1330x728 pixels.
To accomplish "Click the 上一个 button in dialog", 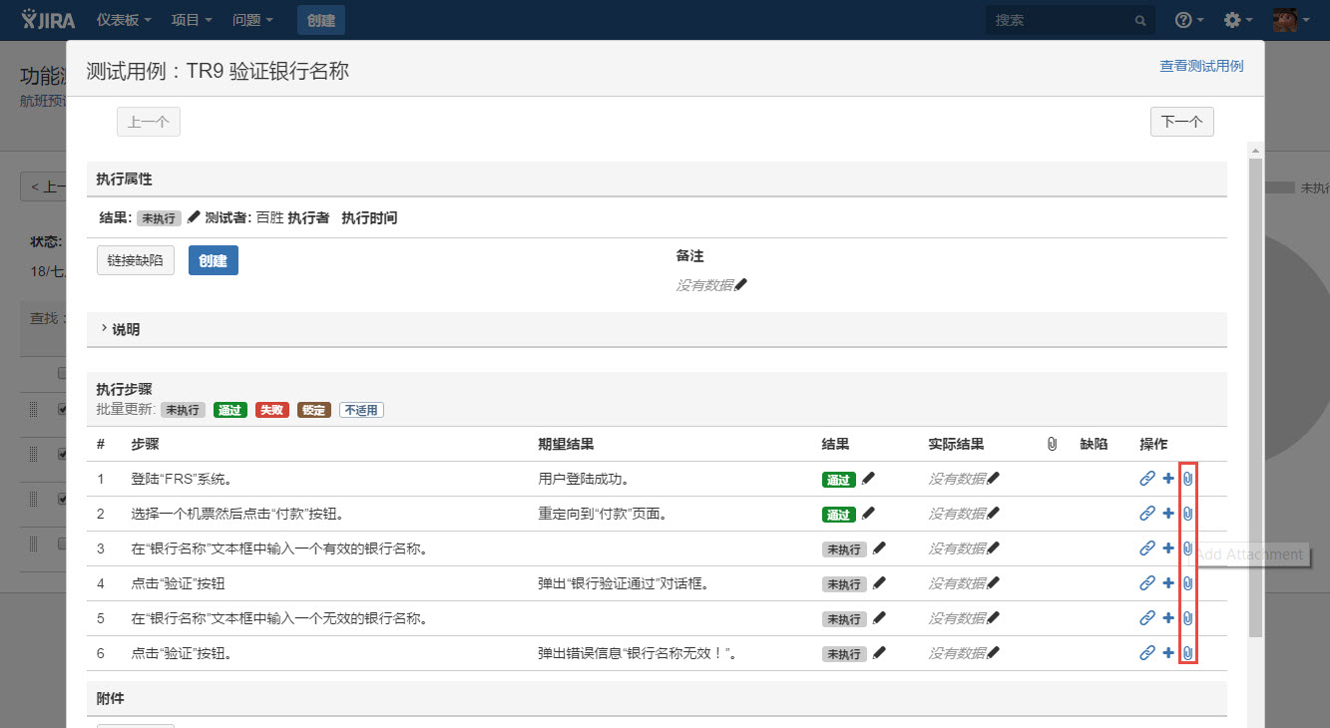I will [149, 122].
